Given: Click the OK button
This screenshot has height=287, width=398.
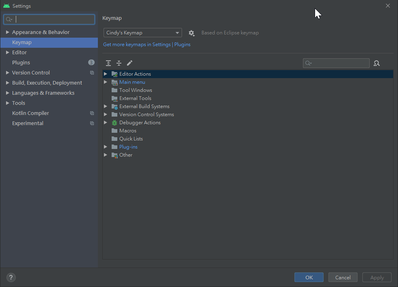Looking at the screenshot, I should click(309, 277).
